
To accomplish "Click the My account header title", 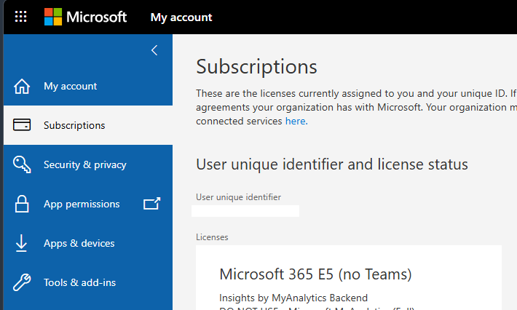I will [x=181, y=17].
